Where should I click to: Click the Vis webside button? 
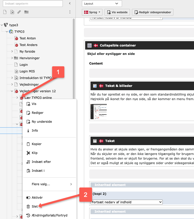point(117,12)
